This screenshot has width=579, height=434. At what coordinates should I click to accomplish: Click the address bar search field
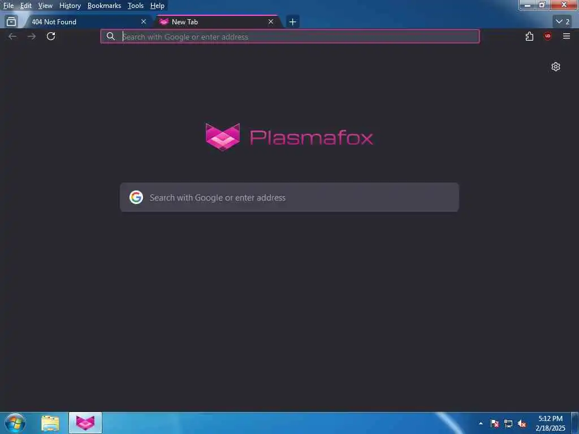click(290, 37)
